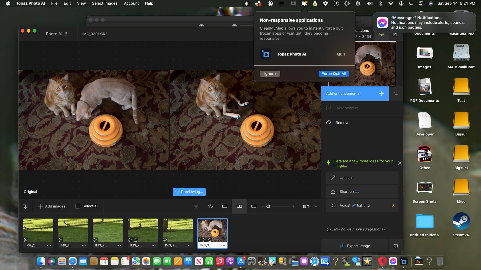Viewport: 481px width, 270px height.
Task: Open options menu for IMG_3 thumbnail
Action: pyautogui.click(x=223, y=245)
